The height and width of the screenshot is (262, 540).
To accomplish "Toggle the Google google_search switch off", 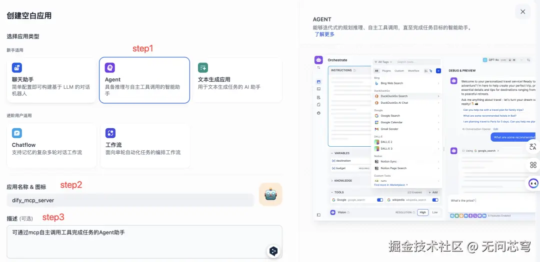I will 380,200.
